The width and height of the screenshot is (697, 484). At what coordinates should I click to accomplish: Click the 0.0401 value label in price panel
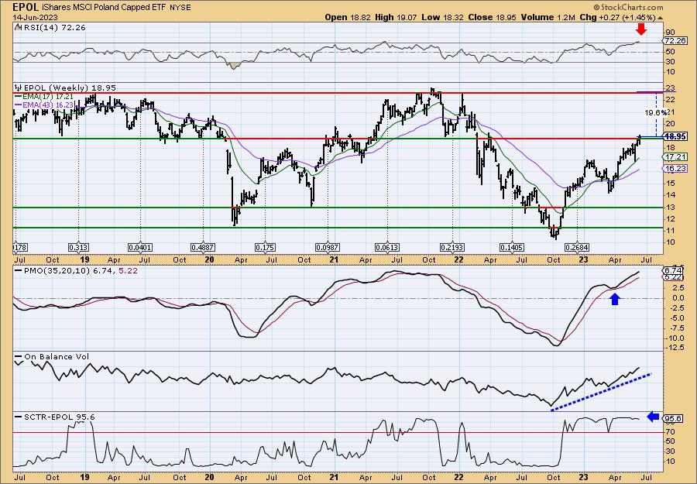tap(140, 247)
